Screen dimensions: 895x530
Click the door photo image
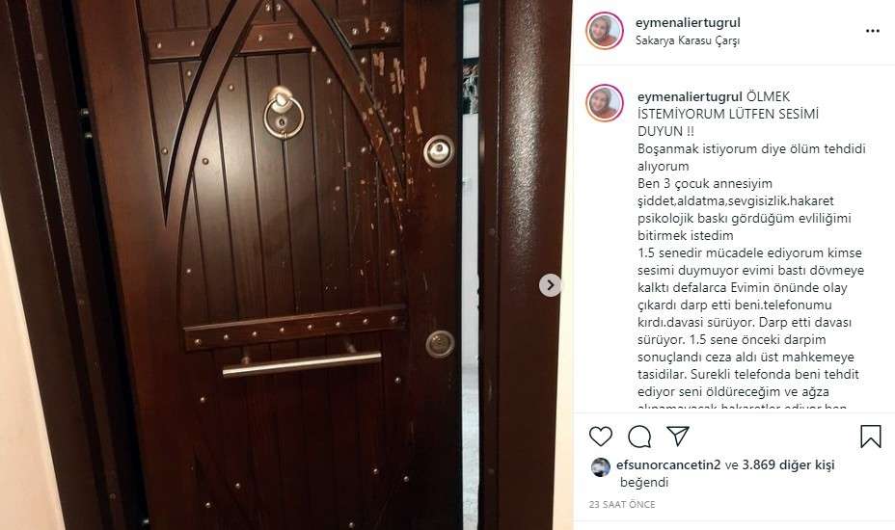[x=285, y=265]
